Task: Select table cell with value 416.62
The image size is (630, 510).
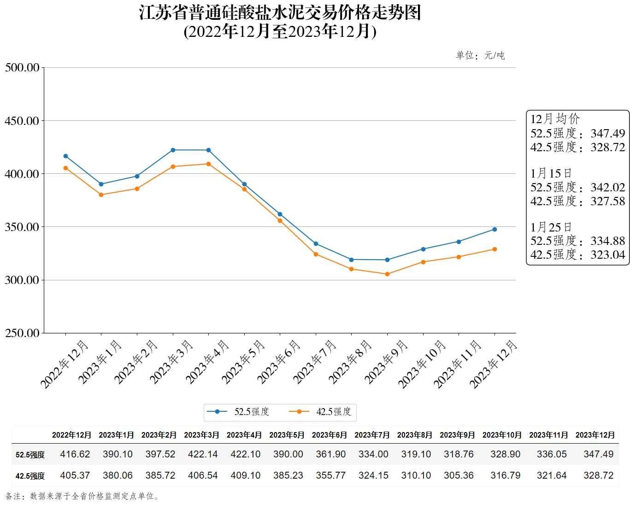Action: 75,454
